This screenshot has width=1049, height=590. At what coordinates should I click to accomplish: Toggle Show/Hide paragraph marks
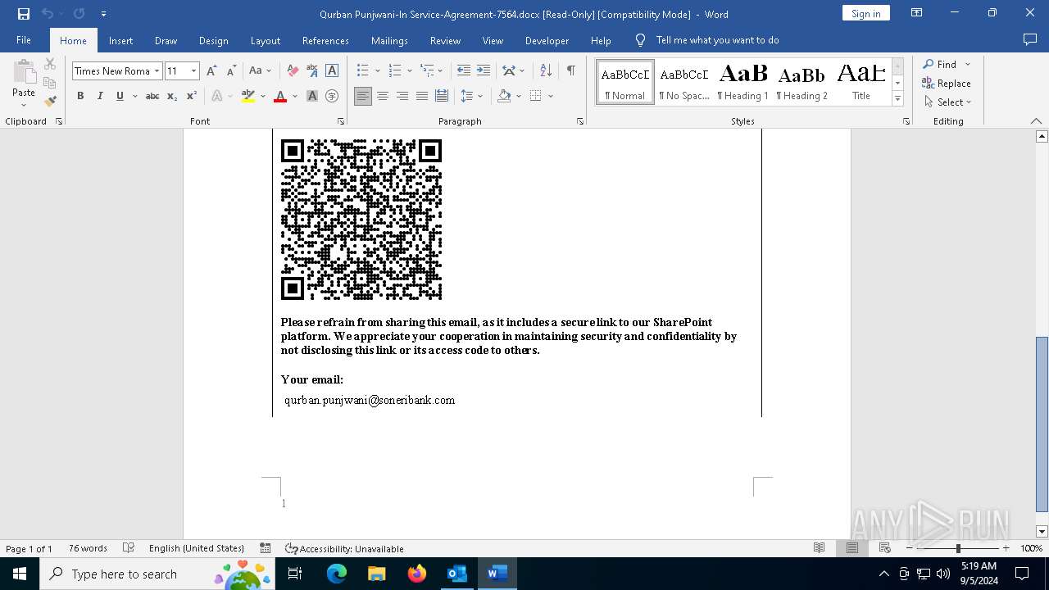(570, 71)
